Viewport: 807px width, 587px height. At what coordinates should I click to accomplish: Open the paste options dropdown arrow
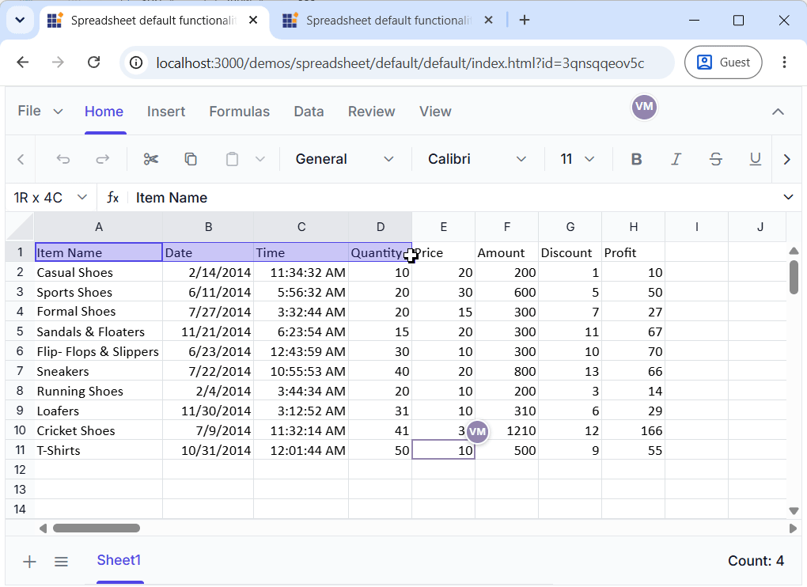(x=260, y=160)
